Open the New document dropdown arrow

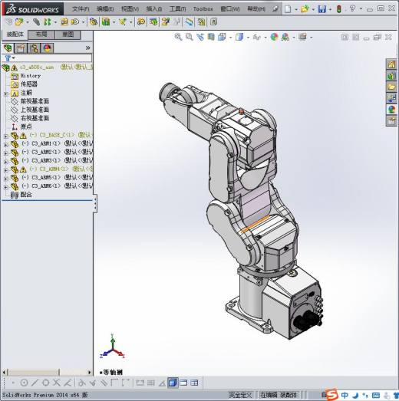click(x=296, y=9)
